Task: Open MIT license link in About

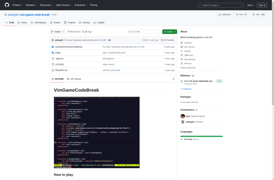Action: tap(188, 47)
